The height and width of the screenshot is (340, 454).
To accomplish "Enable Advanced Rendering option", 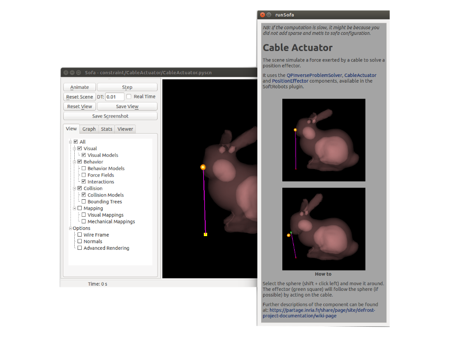I will click(79, 248).
